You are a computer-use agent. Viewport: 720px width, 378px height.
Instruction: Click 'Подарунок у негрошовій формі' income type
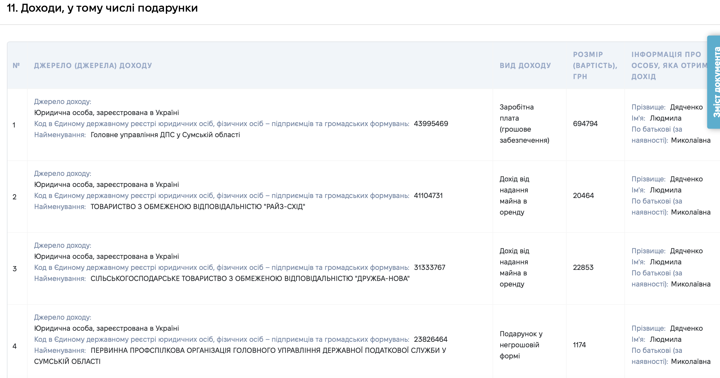coord(521,345)
